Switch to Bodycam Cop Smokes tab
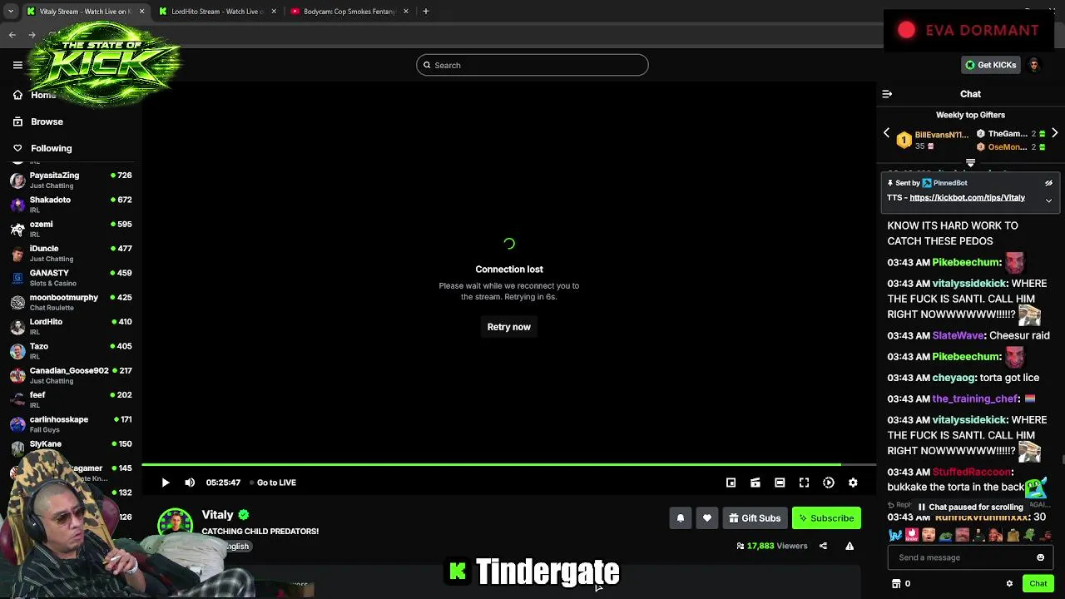 pos(349,12)
